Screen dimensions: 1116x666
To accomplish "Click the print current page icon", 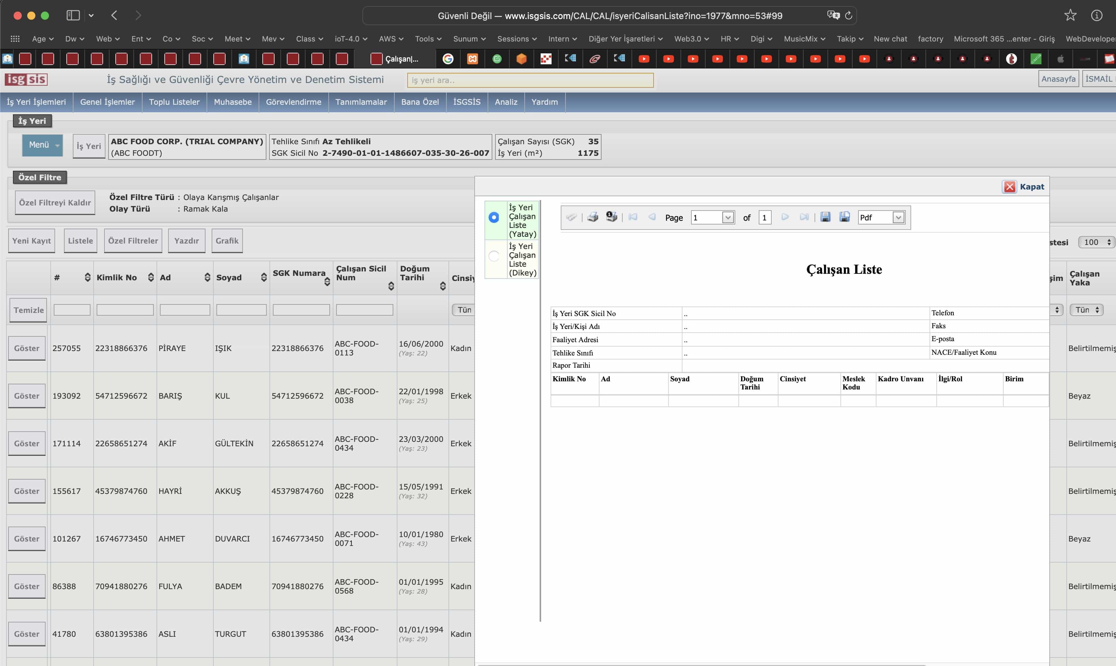I will point(611,217).
